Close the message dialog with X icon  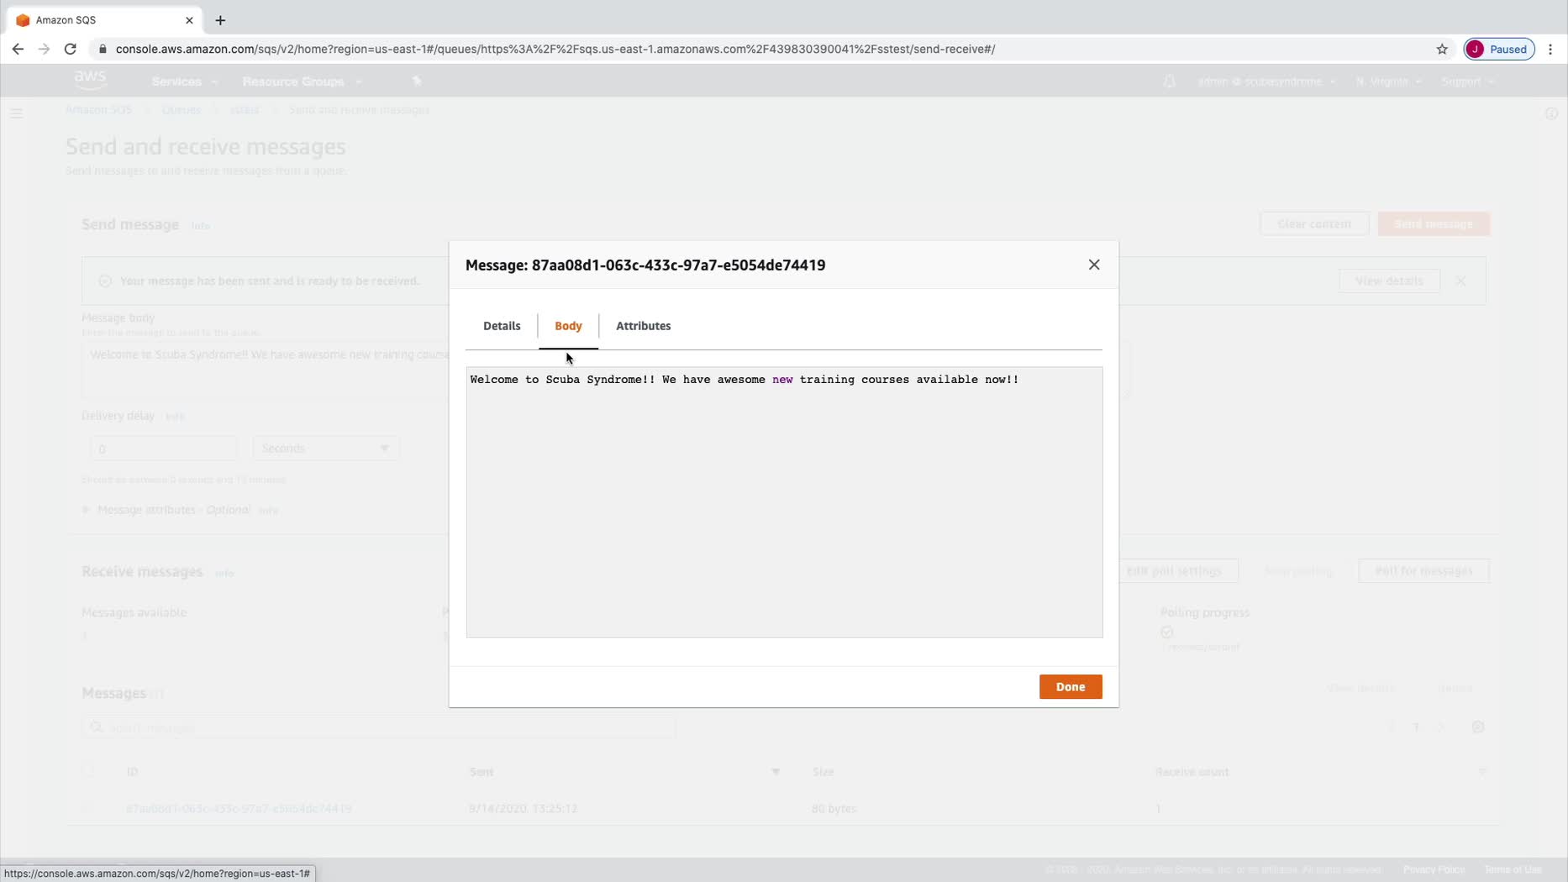click(x=1093, y=265)
